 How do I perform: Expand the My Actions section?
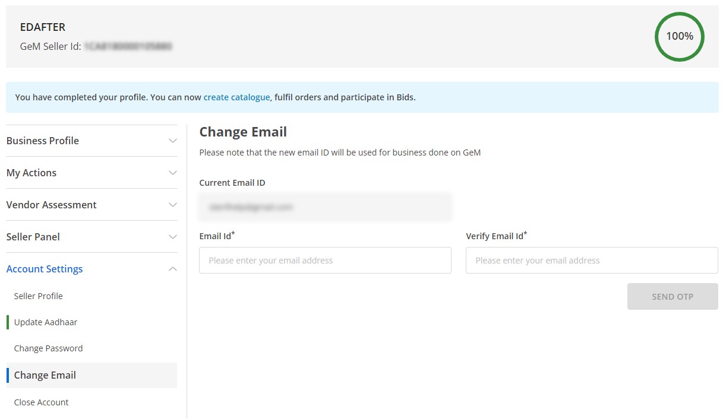point(91,173)
